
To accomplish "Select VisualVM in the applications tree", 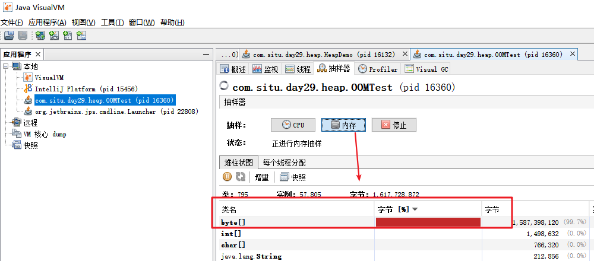I will pyautogui.click(x=49, y=78).
